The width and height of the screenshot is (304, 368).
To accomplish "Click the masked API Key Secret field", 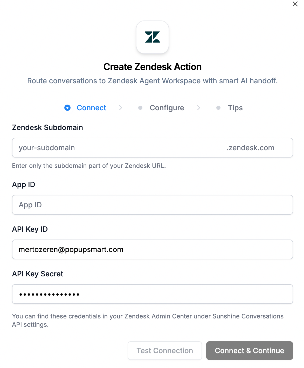I will tap(153, 294).
